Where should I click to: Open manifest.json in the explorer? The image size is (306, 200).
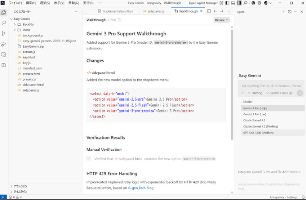(32, 68)
